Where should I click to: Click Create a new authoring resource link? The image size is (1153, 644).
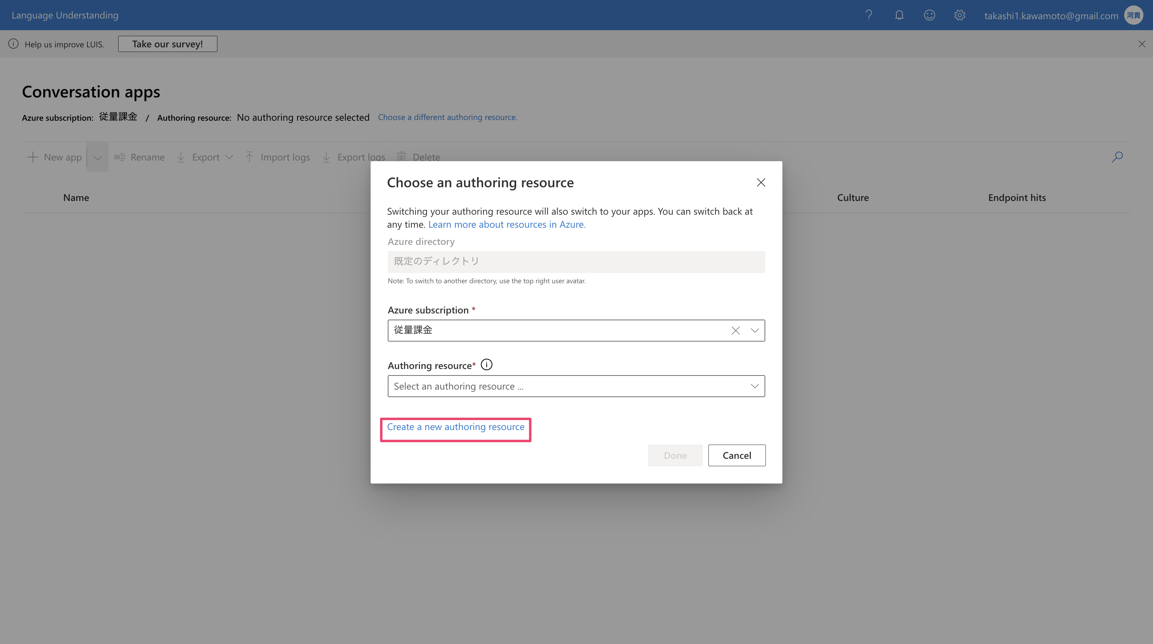point(455,427)
